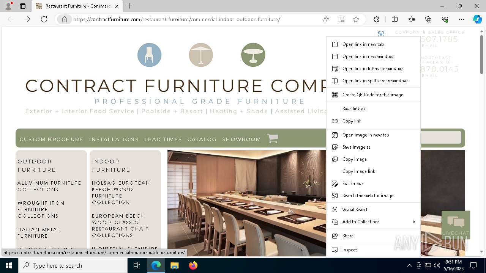Viewport: 486px width, 273px height.
Task: Choose Save link as
Action: [373, 109]
